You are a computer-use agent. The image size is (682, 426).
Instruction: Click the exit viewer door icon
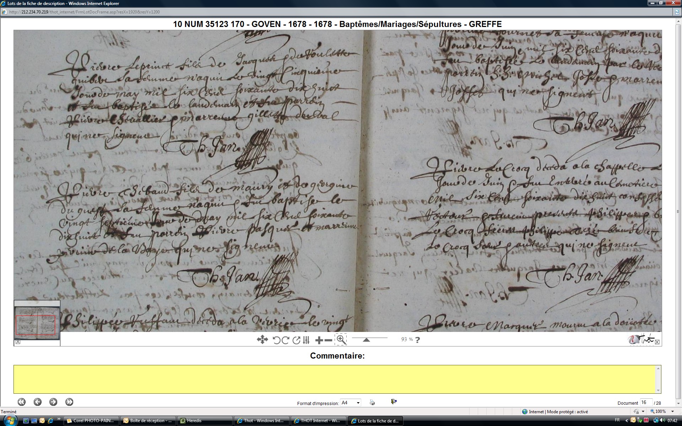point(394,402)
